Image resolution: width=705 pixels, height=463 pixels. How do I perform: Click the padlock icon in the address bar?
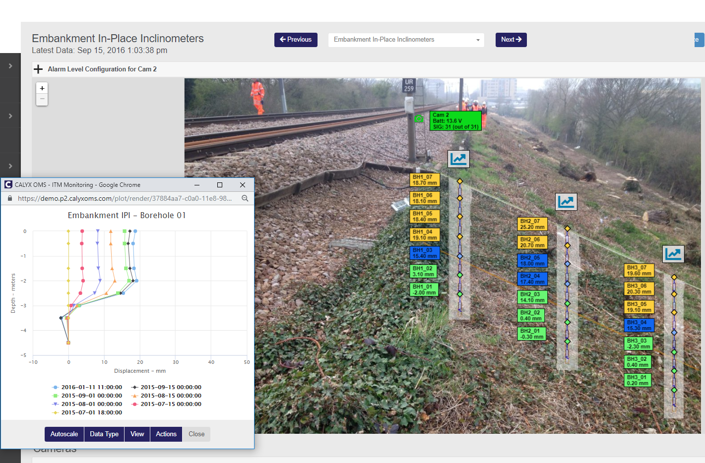(9, 198)
